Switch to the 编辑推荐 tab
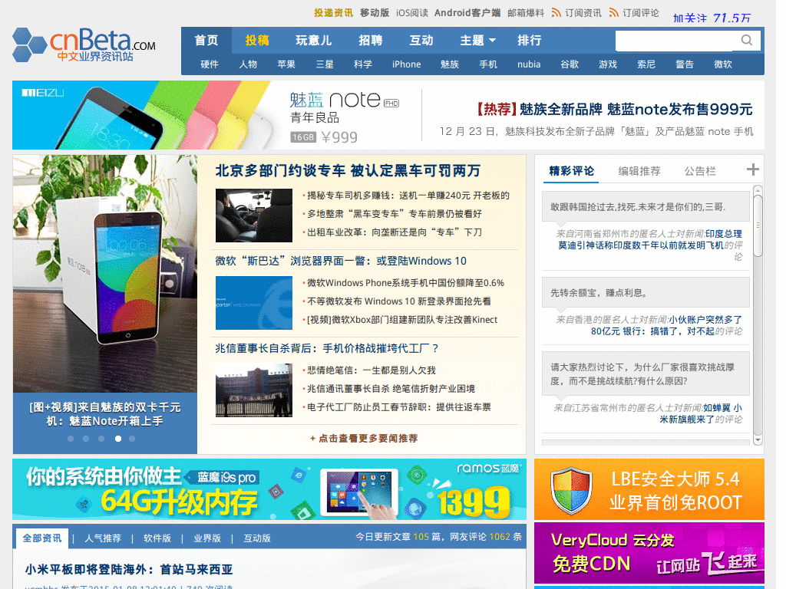The width and height of the screenshot is (786, 589). tap(639, 171)
